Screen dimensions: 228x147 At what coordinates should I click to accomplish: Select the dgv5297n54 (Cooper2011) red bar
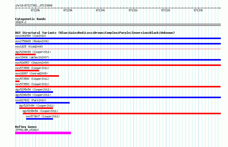click(36, 108)
